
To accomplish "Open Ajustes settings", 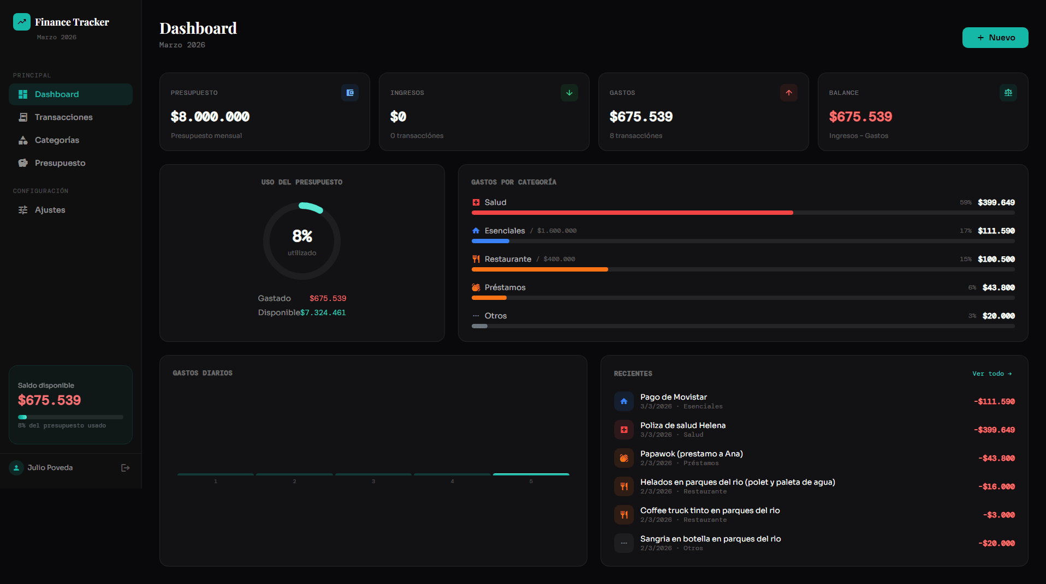I will (50, 210).
